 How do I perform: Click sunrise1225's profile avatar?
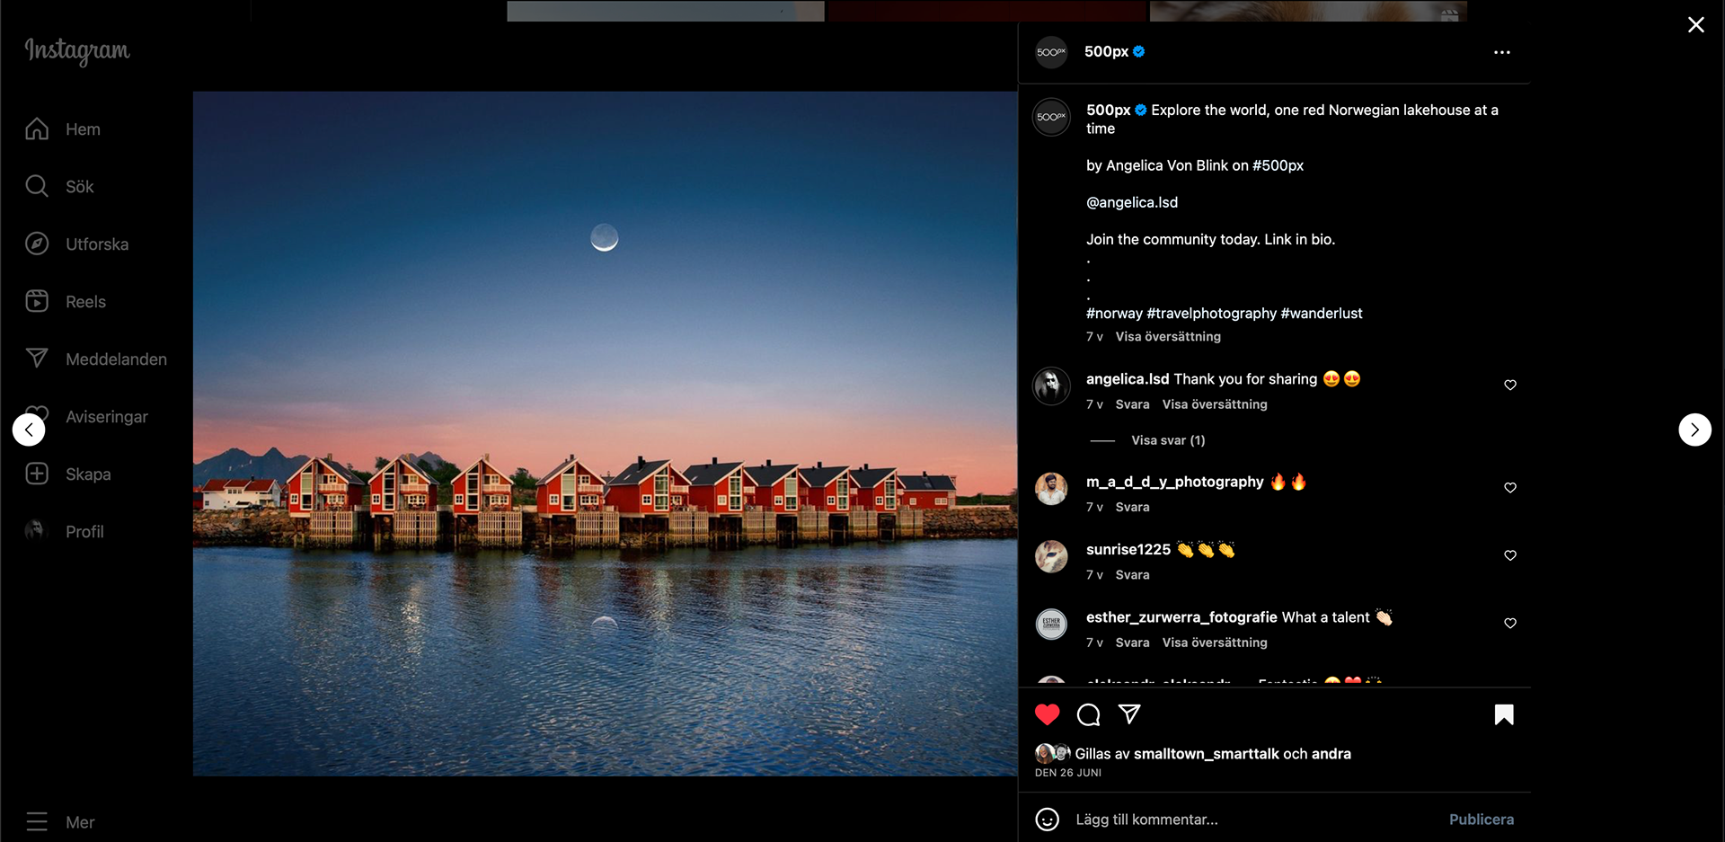[x=1051, y=557]
